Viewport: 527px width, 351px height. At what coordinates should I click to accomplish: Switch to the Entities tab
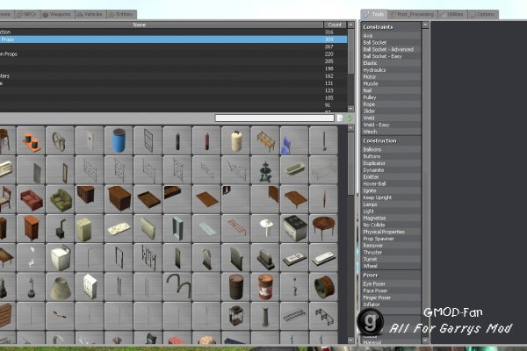coord(121,14)
